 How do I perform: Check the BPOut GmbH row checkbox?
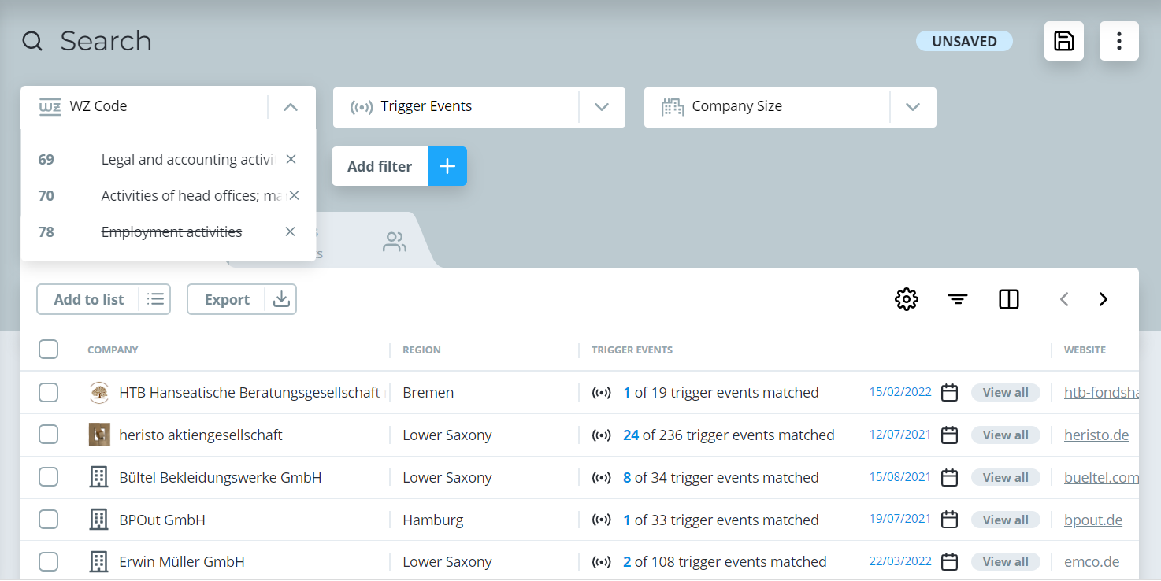49,520
